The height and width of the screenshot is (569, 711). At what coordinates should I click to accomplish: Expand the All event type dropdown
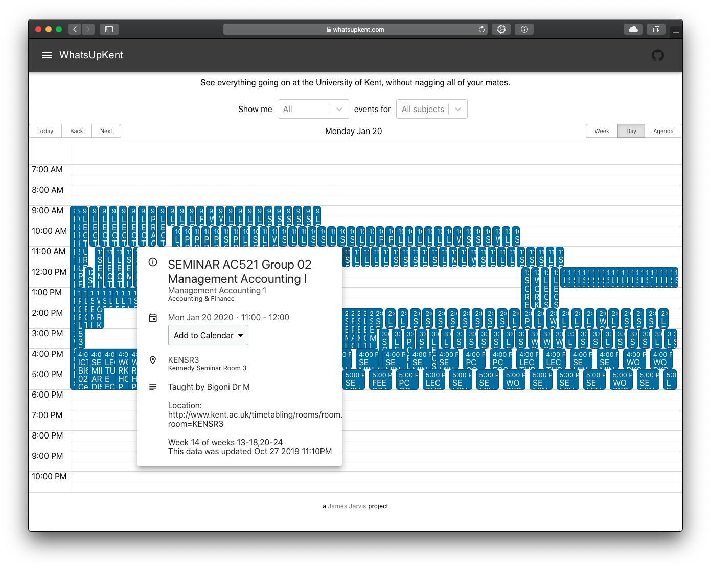point(313,109)
